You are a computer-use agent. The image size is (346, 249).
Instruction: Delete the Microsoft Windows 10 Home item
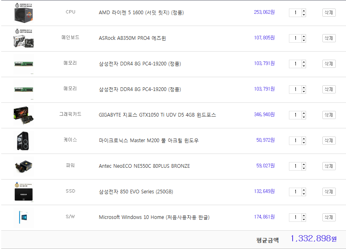click(x=328, y=217)
